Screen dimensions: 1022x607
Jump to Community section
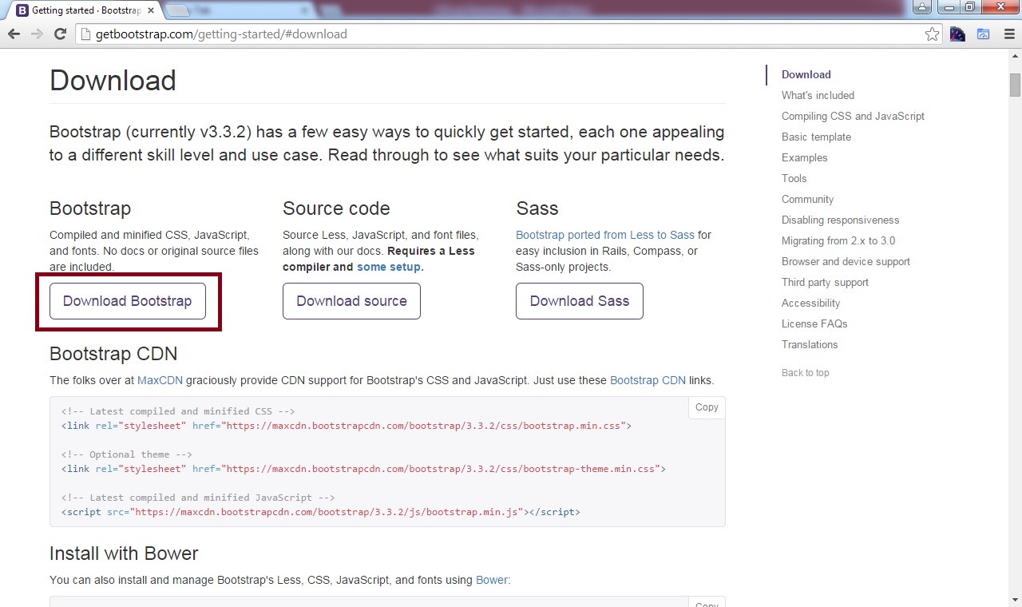(807, 199)
